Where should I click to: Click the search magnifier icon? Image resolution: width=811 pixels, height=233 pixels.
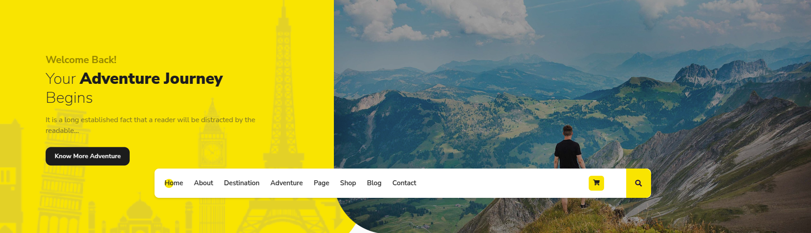[x=638, y=183]
